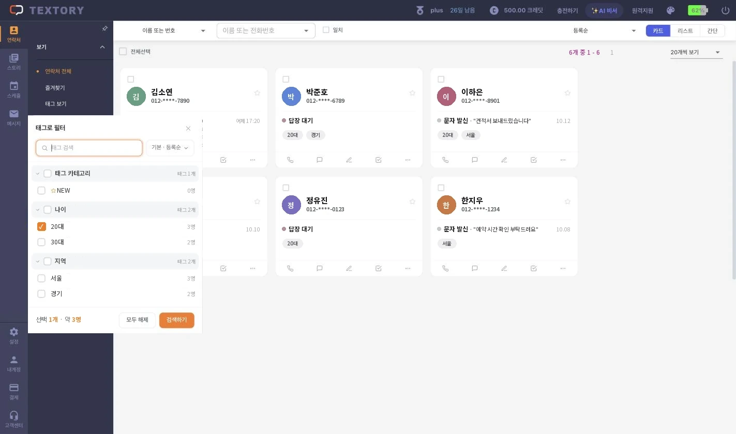736x434 pixels.
Task: Collapse the 나이 tag group chevron
Action: [x=38, y=210]
